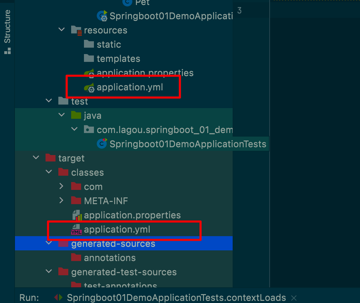360x303 pixels.
Task: Open application.properties under classes
Action: click(132, 215)
